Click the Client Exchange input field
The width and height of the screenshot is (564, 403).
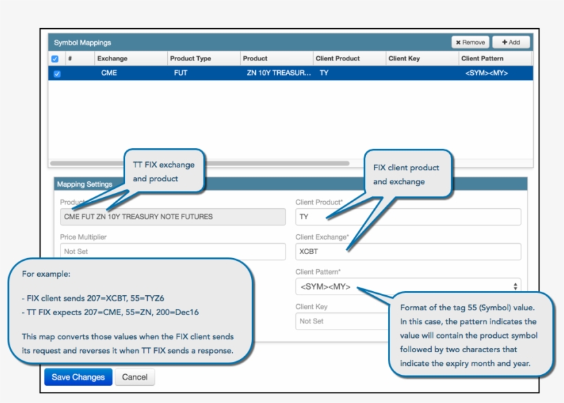click(x=408, y=252)
